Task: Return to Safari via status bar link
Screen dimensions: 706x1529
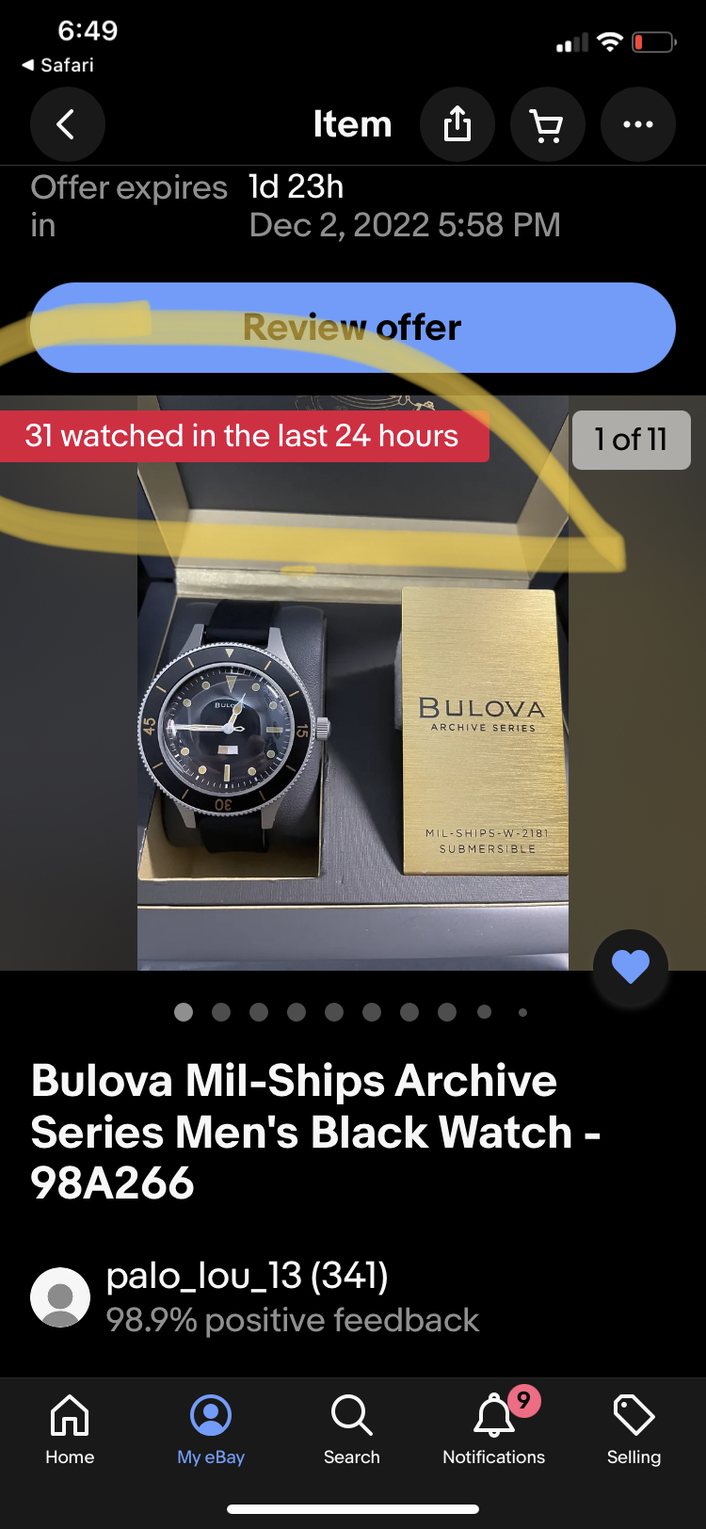Action: click(57, 65)
